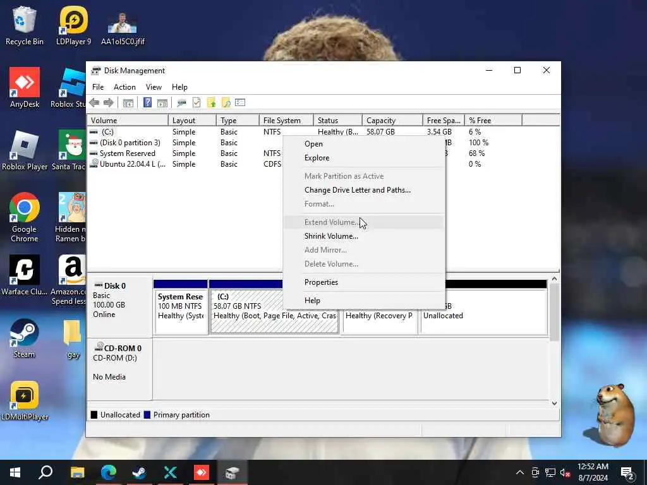Sort by the % Free column header
Viewport: 647px width, 485px height.
pos(493,121)
